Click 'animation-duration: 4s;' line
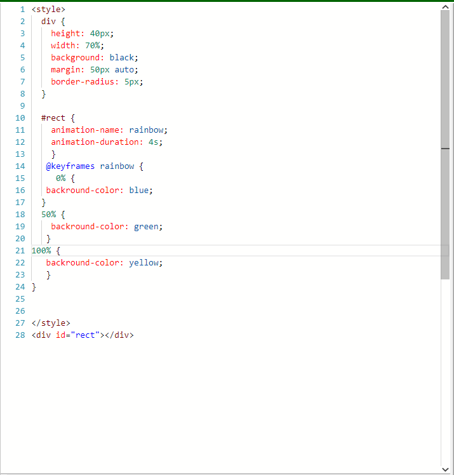 (x=107, y=142)
